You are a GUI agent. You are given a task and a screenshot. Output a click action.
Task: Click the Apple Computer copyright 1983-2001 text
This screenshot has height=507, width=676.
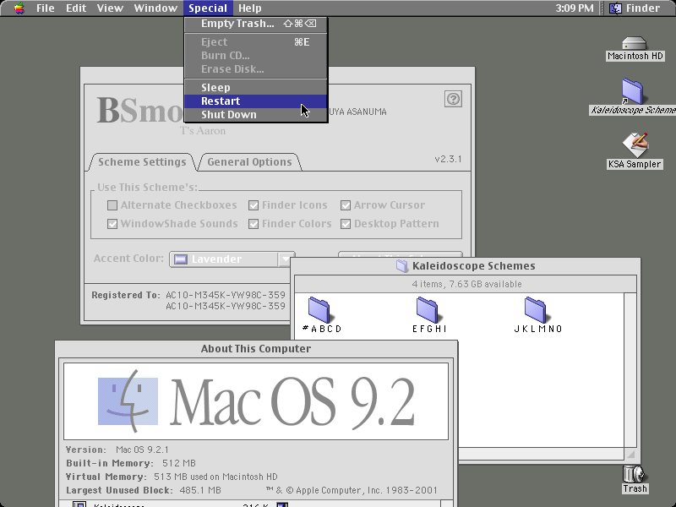click(x=352, y=490)
